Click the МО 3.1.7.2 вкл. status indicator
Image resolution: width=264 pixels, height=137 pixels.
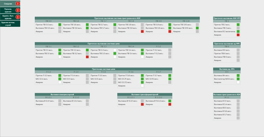coord(142,82)
